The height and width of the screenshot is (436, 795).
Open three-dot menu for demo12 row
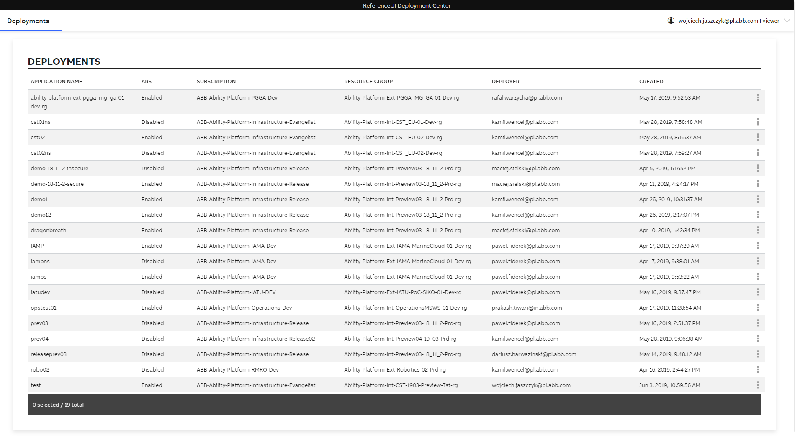758,215
